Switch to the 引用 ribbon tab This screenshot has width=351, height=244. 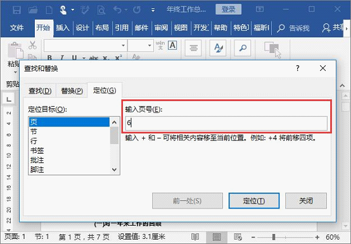122,28
